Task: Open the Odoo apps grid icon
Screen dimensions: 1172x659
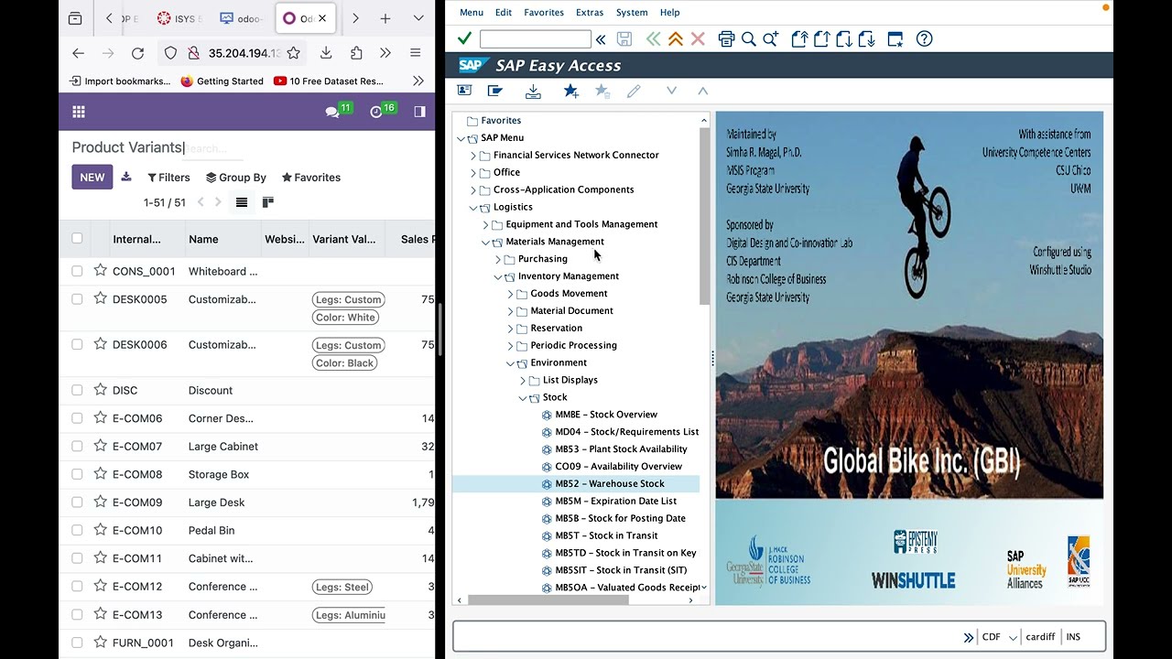Action: pos(79,112)
